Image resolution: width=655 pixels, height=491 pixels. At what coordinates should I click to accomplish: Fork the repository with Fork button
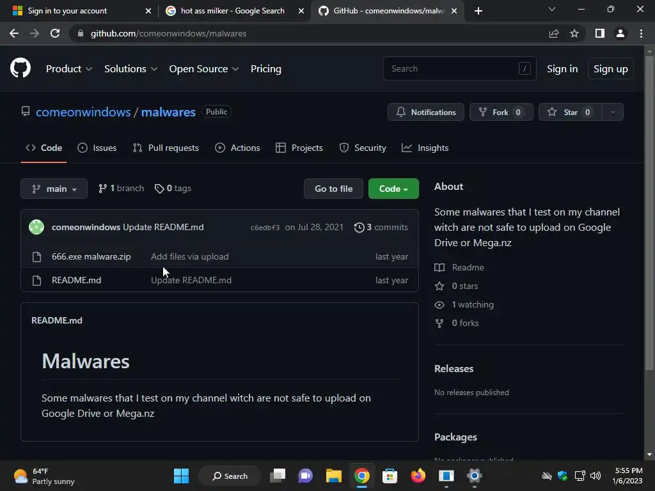tap(501, 112)
